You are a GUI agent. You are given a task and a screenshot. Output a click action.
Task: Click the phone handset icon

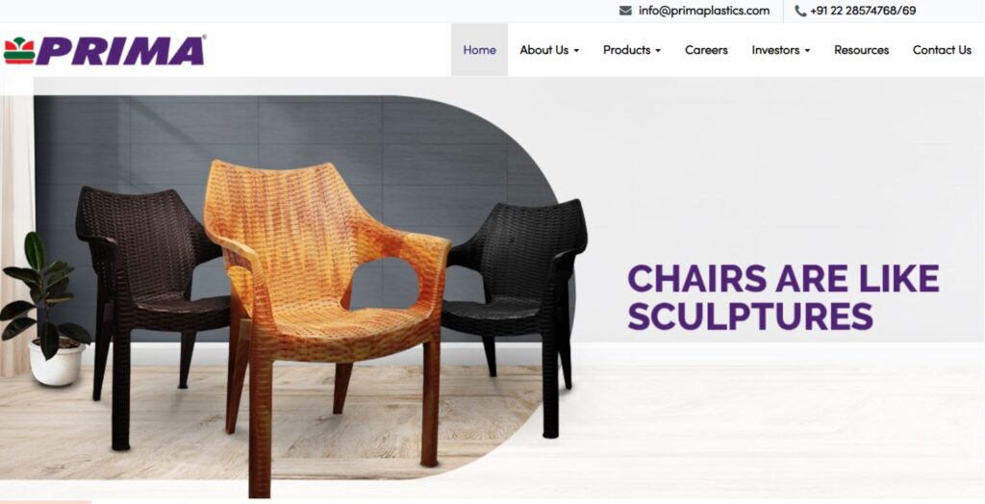click(800, 11)
